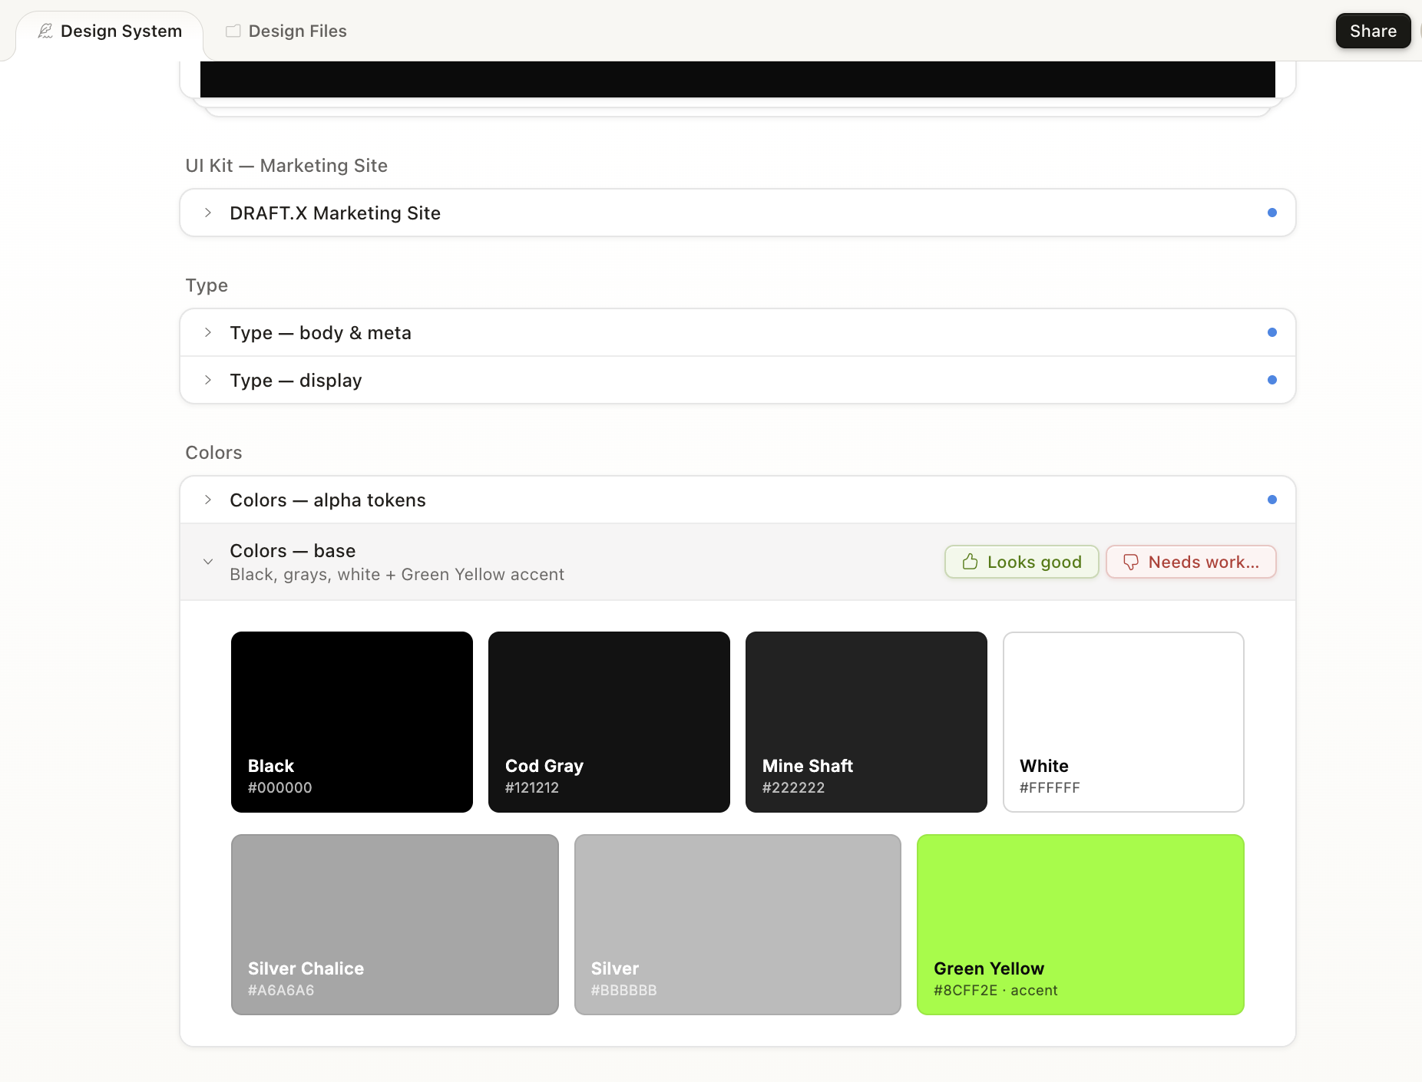The width and height of the screenshot is (1422, 1082).
Task: Select the White #FFFFFF swatch
Action: [1123, 722]
